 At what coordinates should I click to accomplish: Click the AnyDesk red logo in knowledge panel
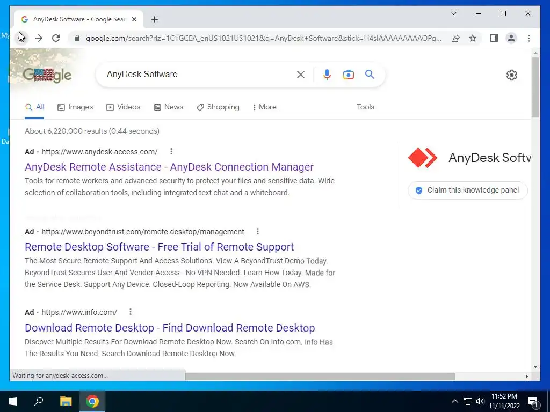(x=423, y=158)
